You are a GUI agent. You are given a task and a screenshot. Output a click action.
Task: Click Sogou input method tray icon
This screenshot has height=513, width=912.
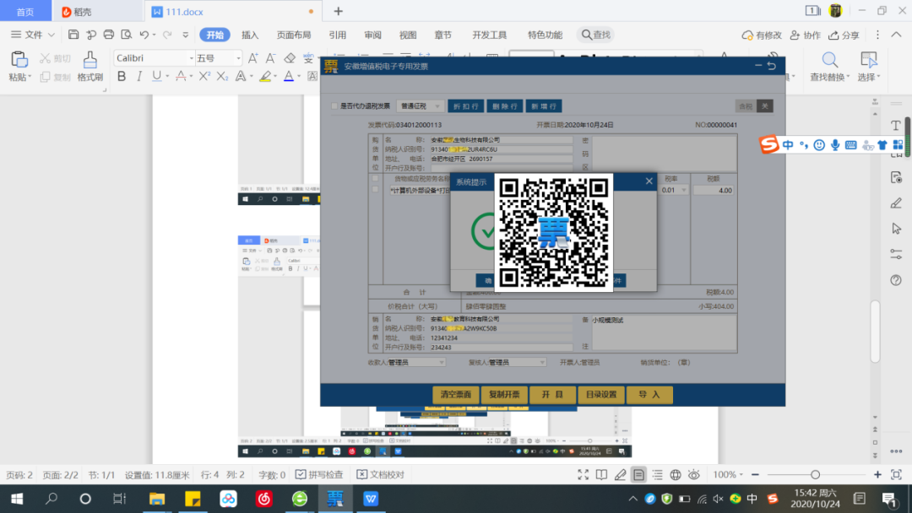coord(773,499)
